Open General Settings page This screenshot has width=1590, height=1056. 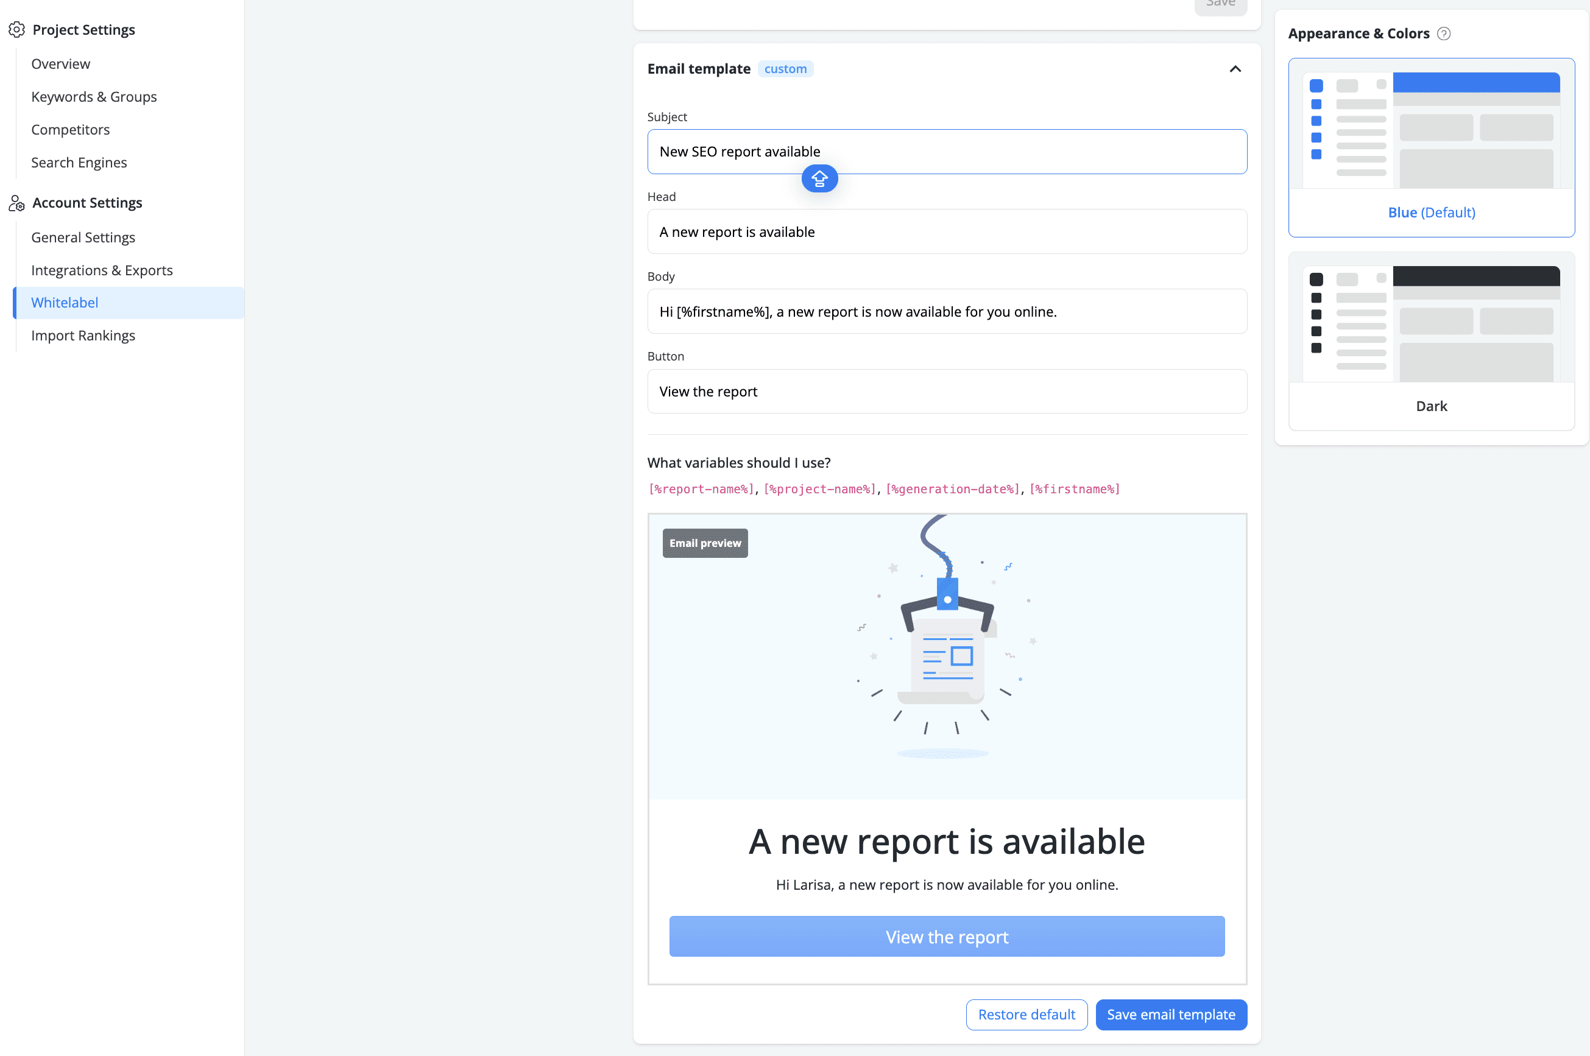tap(83, 237)
